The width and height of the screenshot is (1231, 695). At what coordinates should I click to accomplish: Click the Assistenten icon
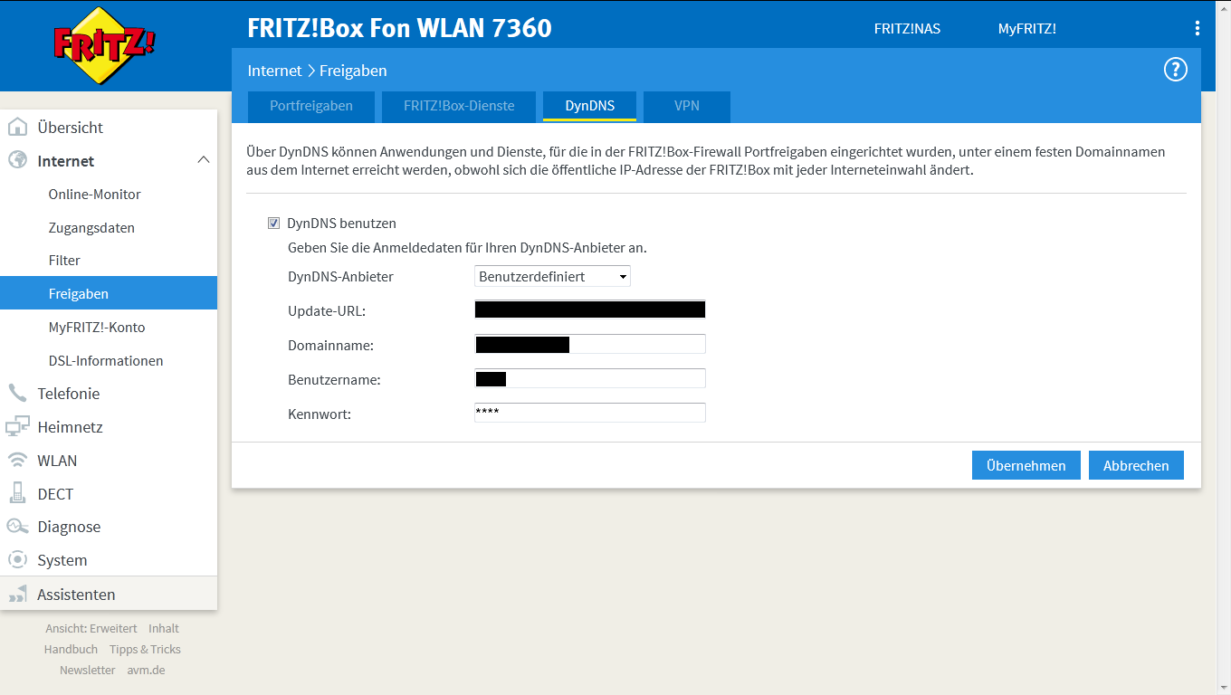point(18,595)
